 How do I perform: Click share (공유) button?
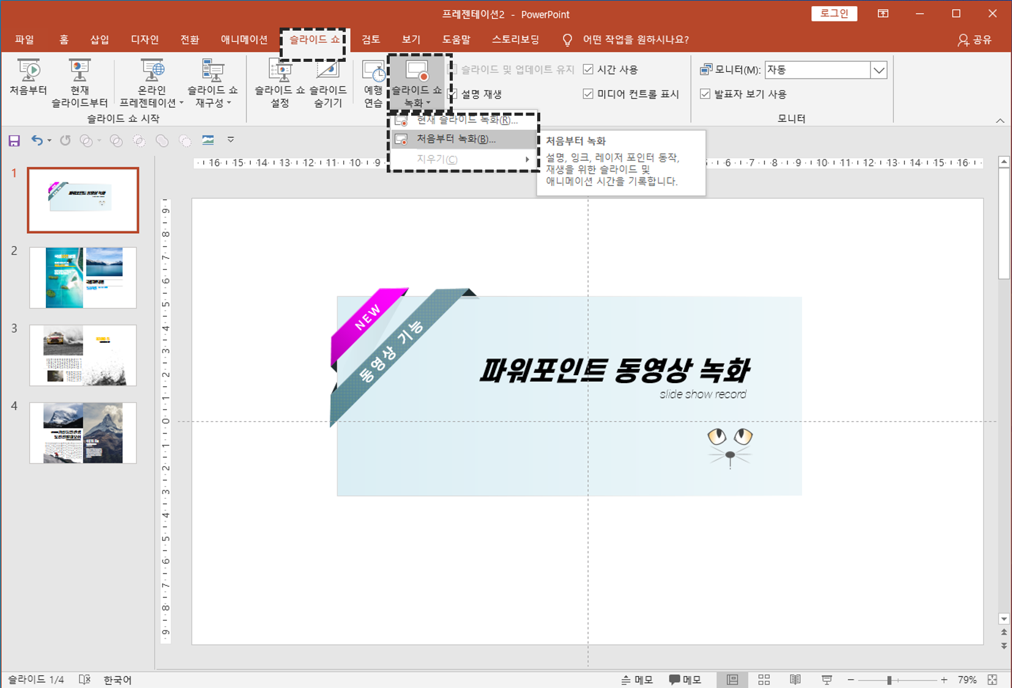[974, 40]
